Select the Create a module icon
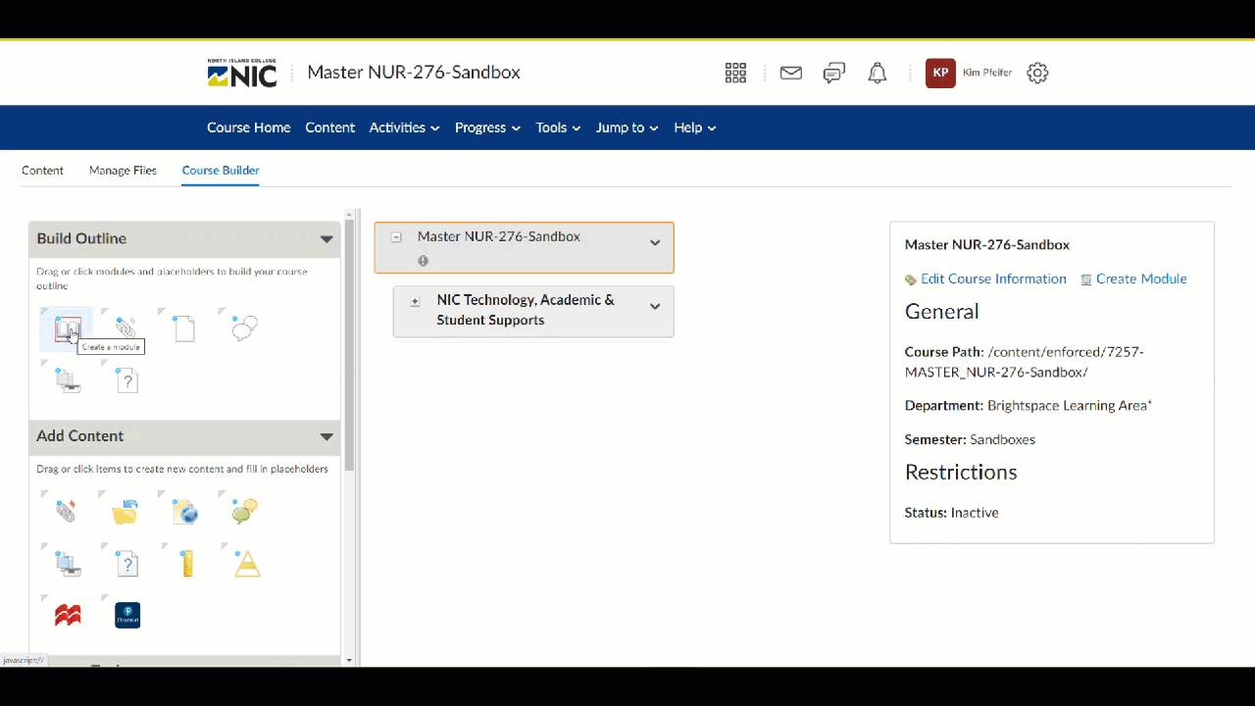The height and width of the screenshot is (706, 1255). (x=66, y=328)
